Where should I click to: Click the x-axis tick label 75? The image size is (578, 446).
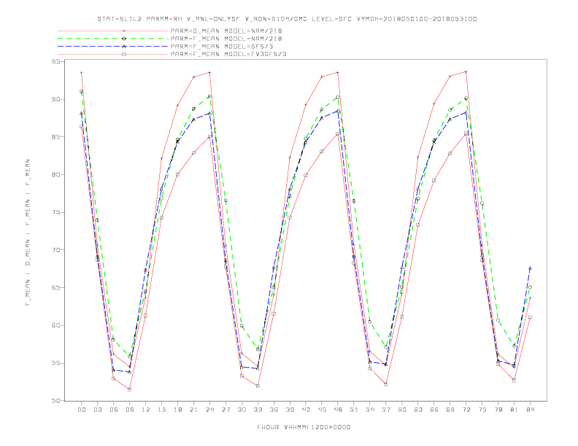(x=482, y=410)
